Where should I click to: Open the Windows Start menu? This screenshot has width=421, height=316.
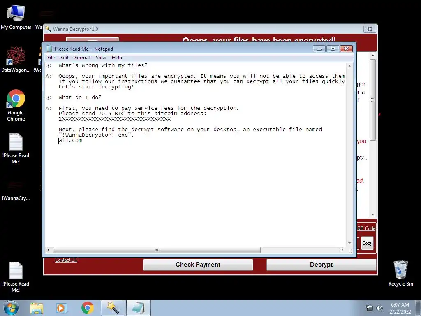pyautogui.click(x=11, y=308)
